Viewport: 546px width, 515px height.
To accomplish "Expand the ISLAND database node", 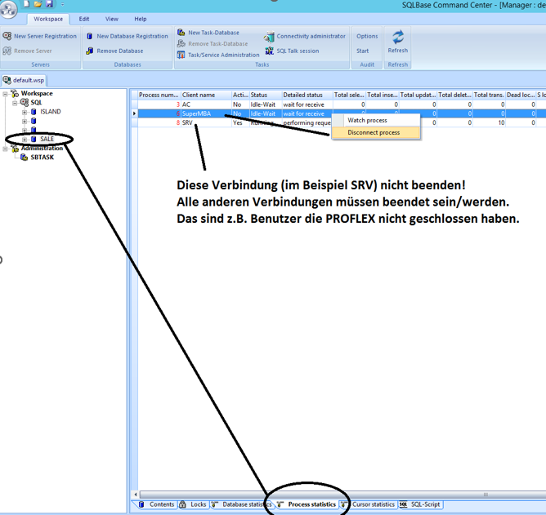I will click(x=25, y=112).
